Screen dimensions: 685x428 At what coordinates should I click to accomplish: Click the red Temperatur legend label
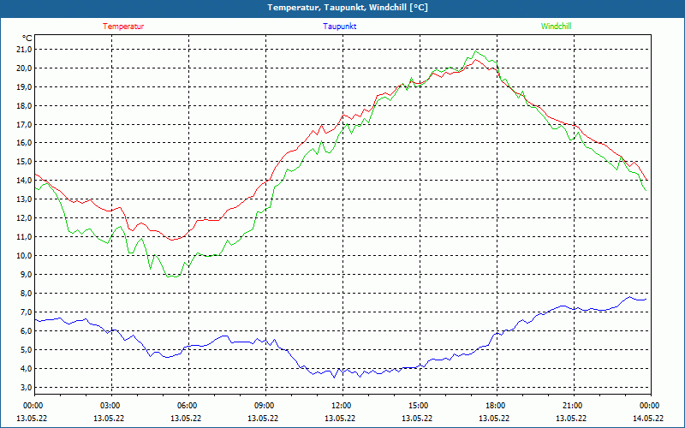coord(123,27)
